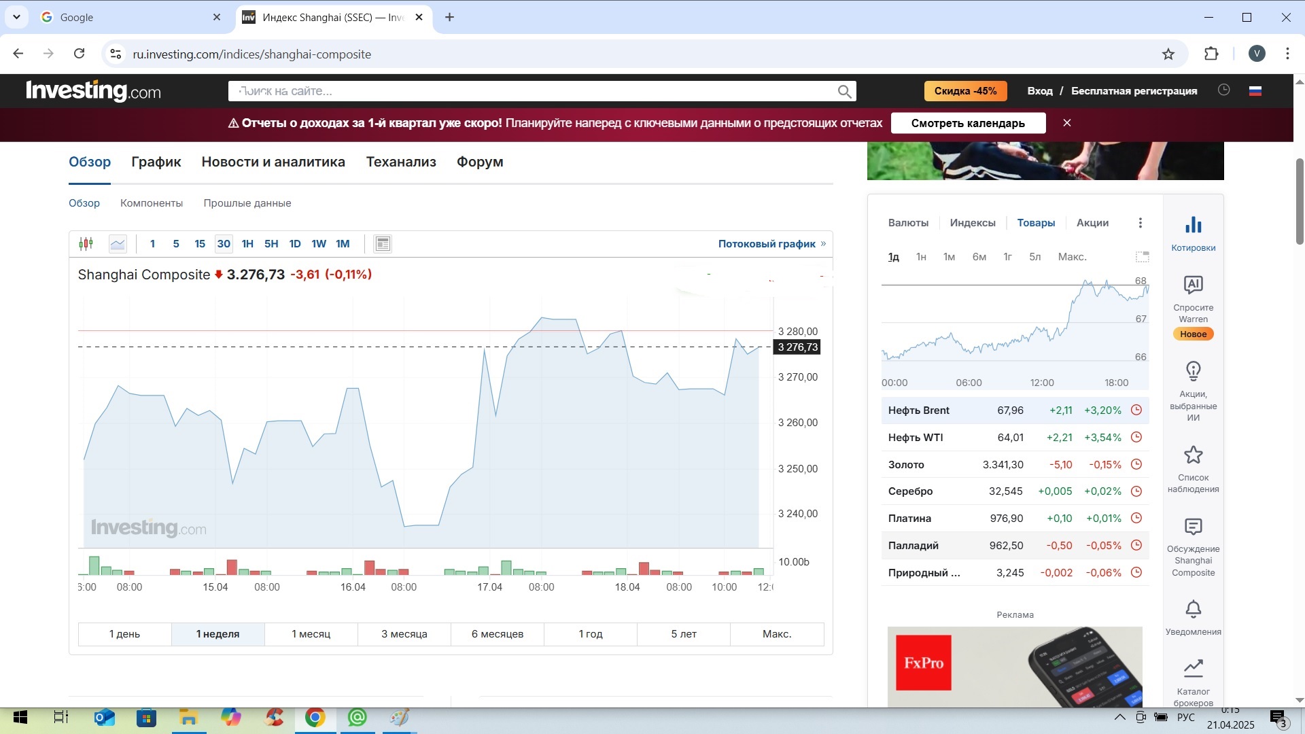Click clock icon in Палладий row
1305x734 pixels.
pos(1136,545)
